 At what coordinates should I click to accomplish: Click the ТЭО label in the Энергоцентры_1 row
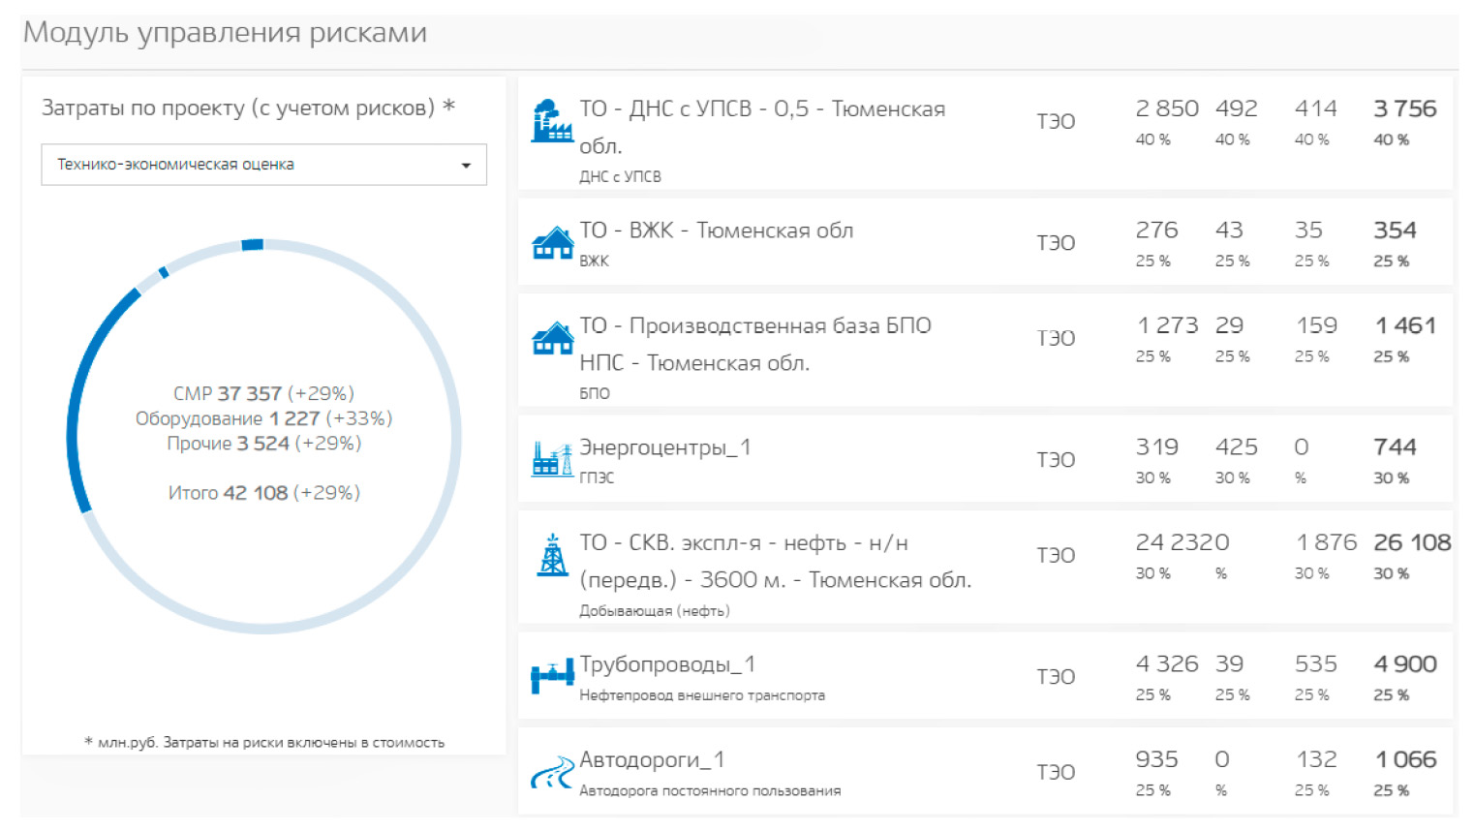(1055, 460)
